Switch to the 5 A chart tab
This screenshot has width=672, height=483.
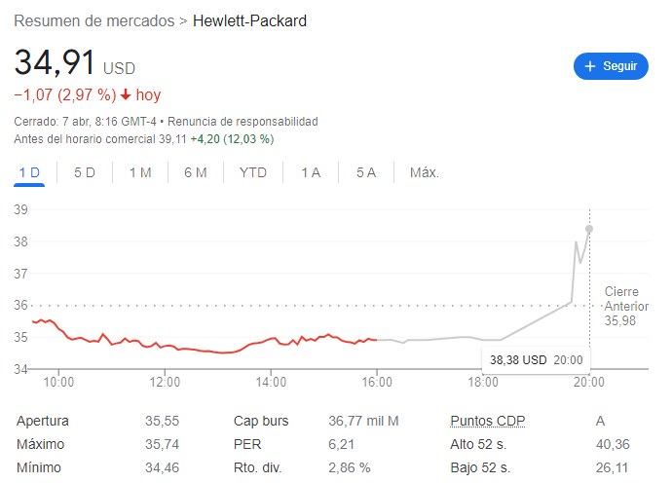tap(366, 172)
